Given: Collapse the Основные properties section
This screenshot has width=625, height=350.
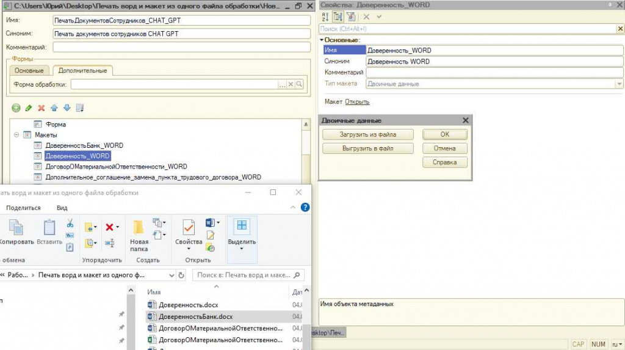Looking at the screenshot, I should click(x=322, y=40).
